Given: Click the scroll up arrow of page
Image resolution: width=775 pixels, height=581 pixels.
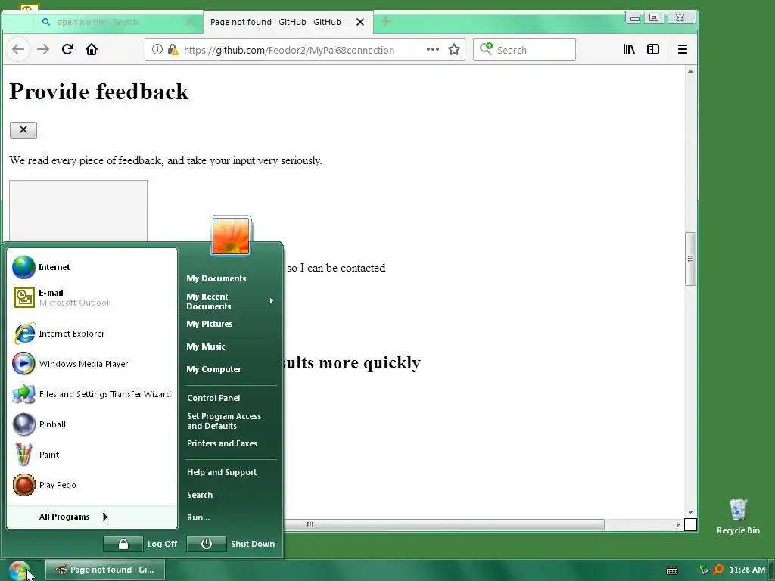Looking at the screenshot, I should [690, 72].
